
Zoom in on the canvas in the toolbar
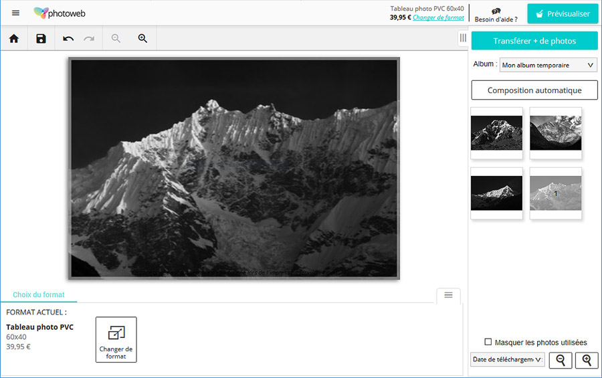[142, 38]
